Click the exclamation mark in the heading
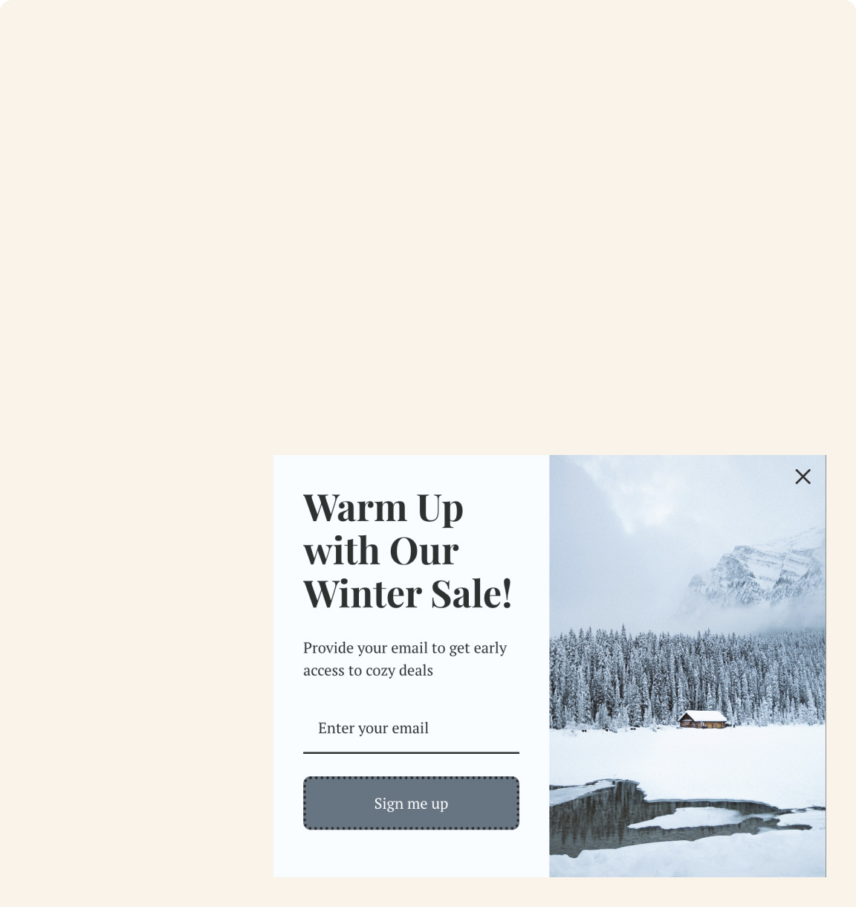This screenshot has height=907, width=856. click(x=507, y=593)
